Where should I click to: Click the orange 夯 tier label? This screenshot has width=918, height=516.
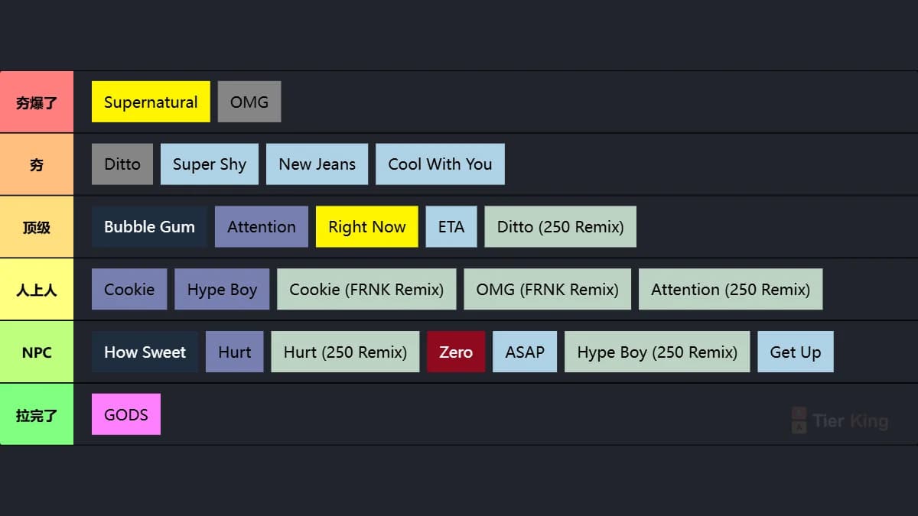pyautogui.click(x=37, y=164)
